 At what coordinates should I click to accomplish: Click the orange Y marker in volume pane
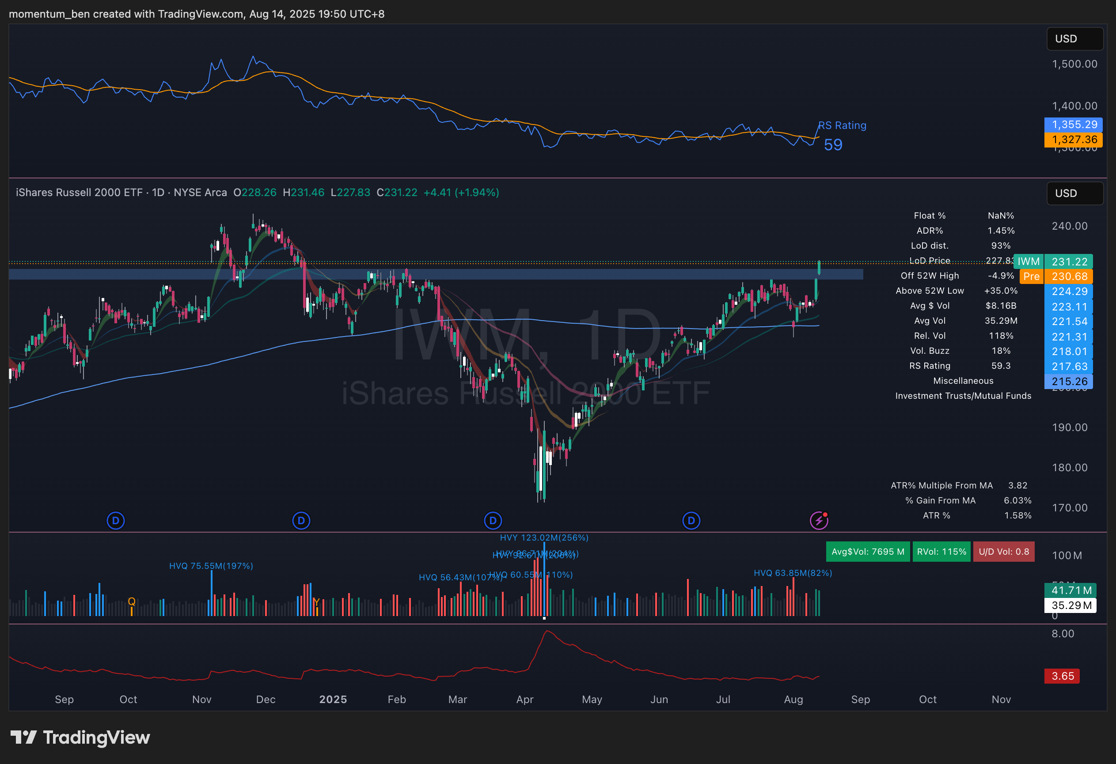316,602
